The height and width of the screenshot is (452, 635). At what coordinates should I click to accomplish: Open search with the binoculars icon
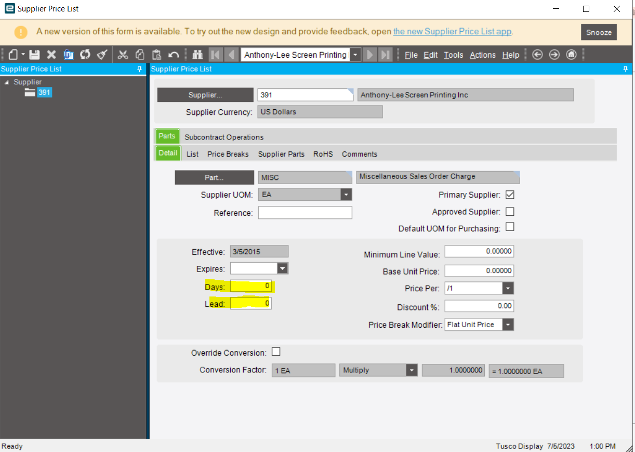(x=197, y=55)
